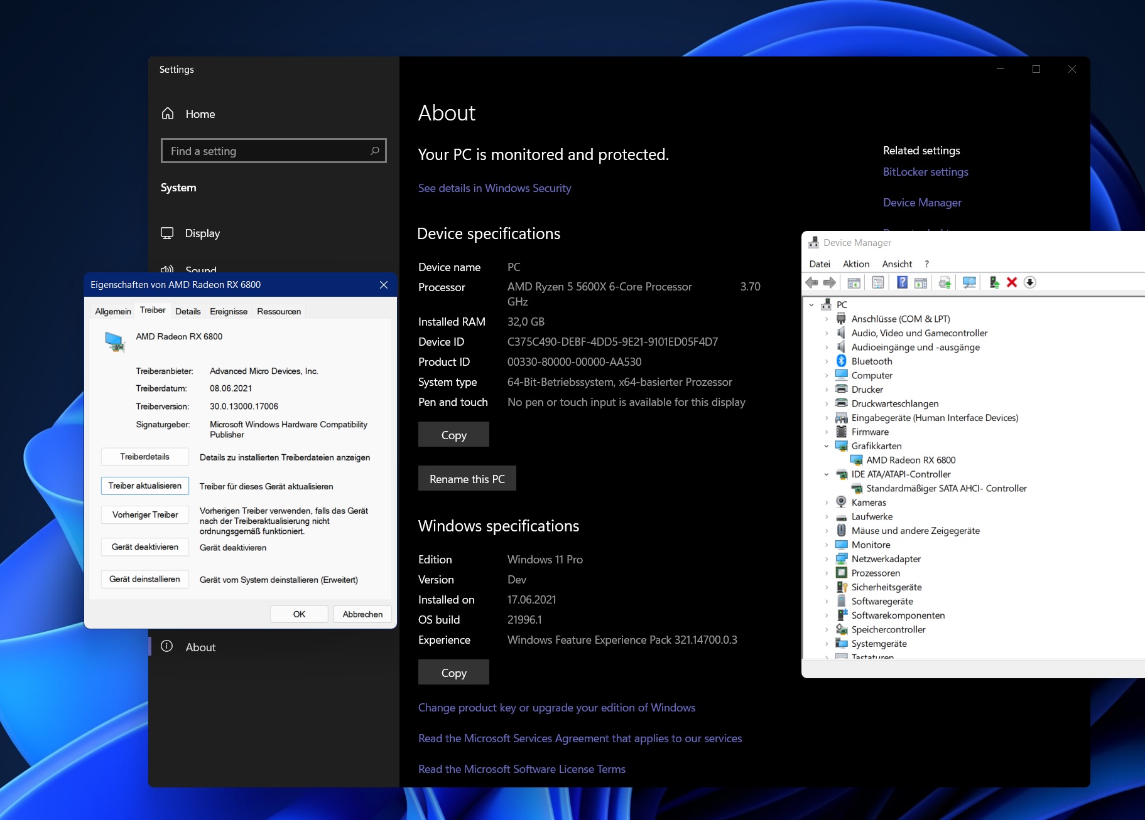Open the Ansicht menu in Device Manager
This screenshot has height=820, width=1145.
point(897,264)
